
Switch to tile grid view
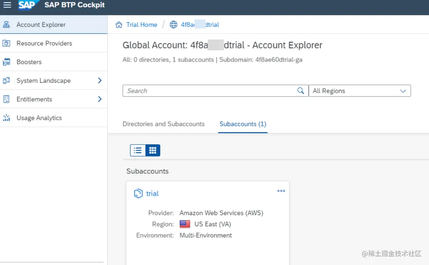tap(153, 150)
